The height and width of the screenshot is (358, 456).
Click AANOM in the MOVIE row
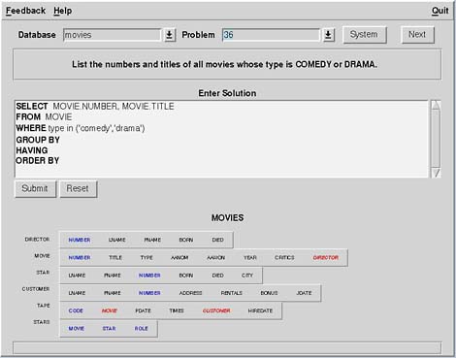point(179,258)
